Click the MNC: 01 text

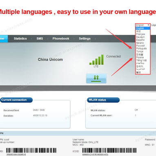[150, 145]
